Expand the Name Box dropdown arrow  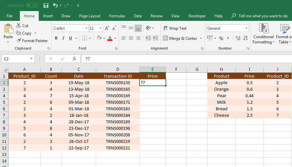click(31, 59)
